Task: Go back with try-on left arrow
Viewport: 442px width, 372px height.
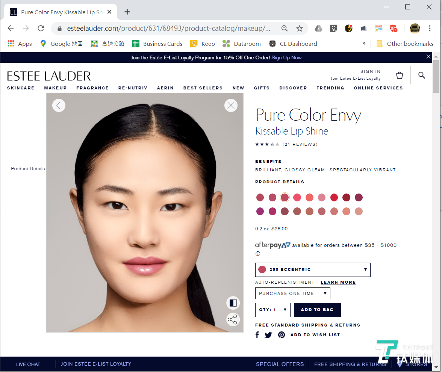Action: (x=59, y=106)
